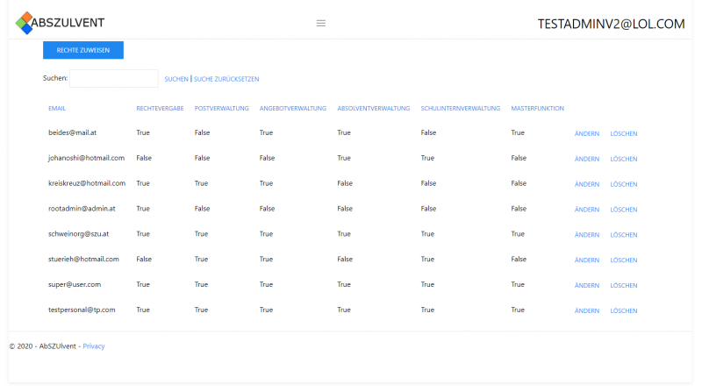Screen dimensions: 702x392
Task: Sort by Postverwaltung column header
Action: (x=222, y=108)
